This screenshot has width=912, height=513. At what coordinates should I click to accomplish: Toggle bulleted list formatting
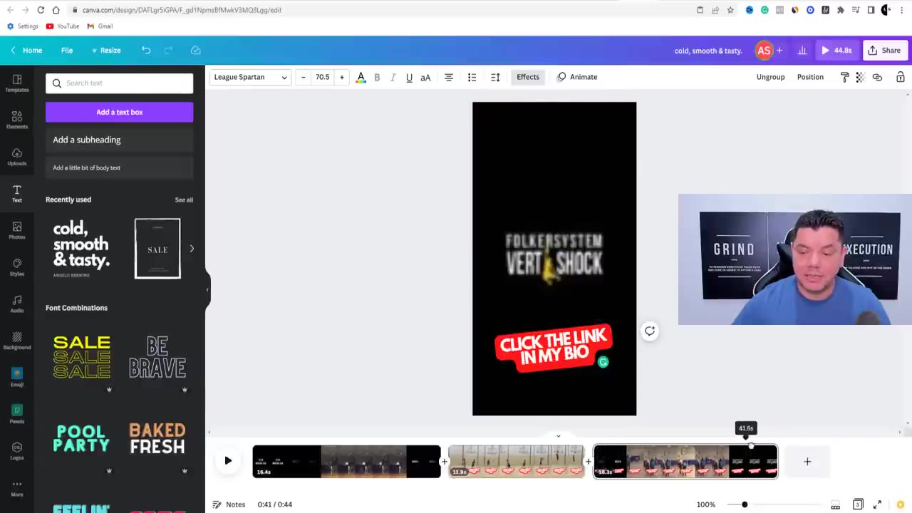472,77
